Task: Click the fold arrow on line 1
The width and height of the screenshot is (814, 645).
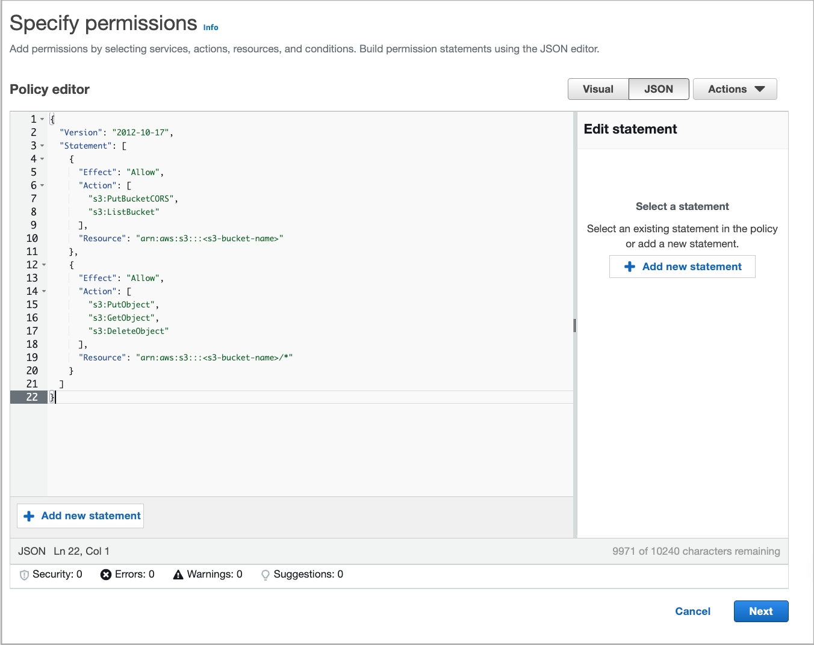Action: (42, 119)
